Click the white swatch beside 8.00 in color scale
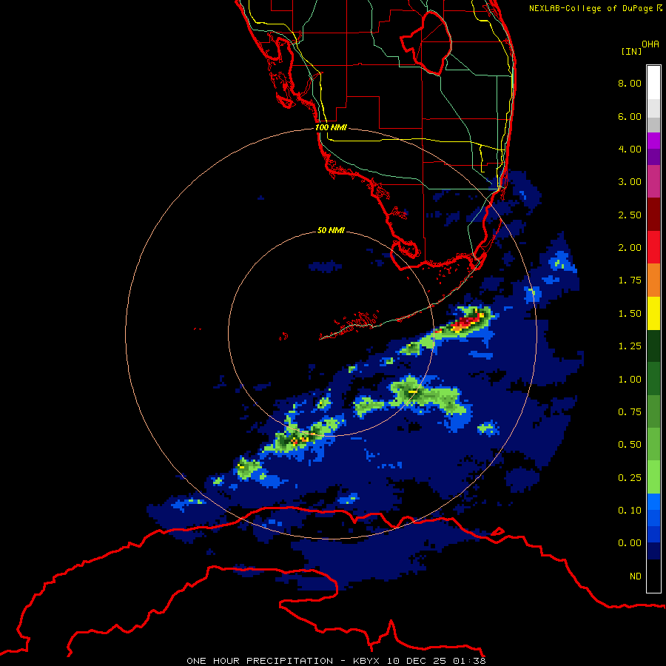Screen dimensions: 666x666 653,83
